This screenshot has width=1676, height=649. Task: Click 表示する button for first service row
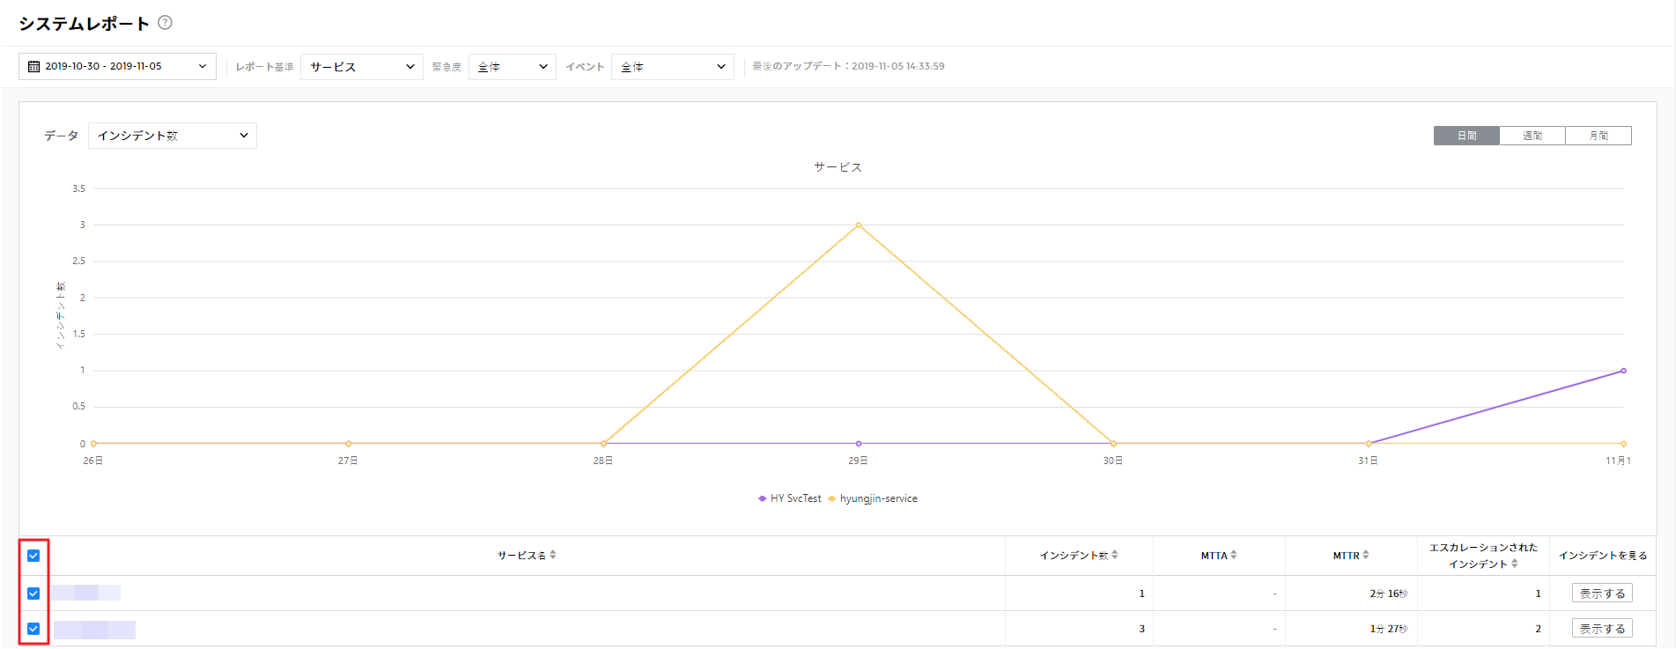point(1602,594)
